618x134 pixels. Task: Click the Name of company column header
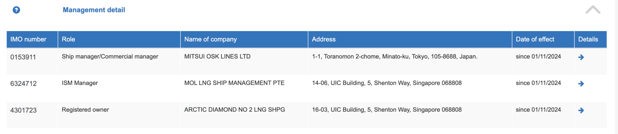(x=211, y=39)
